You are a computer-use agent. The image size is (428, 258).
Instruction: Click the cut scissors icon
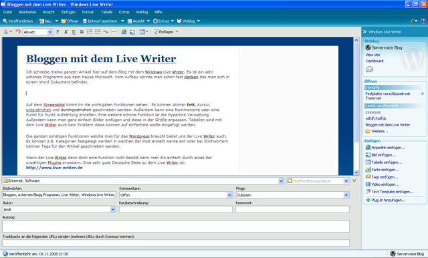click(6, 31)
